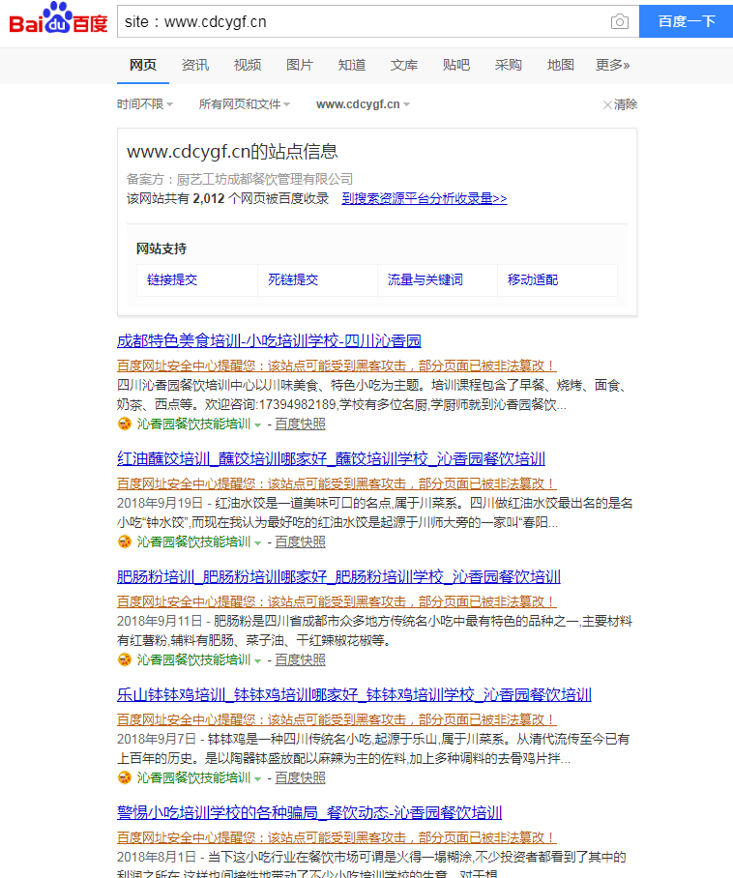The width and height of the screenshot is (733, 878).
Task: Open security warning under 肥肠粉培训 result
Action: click(337, 601)
